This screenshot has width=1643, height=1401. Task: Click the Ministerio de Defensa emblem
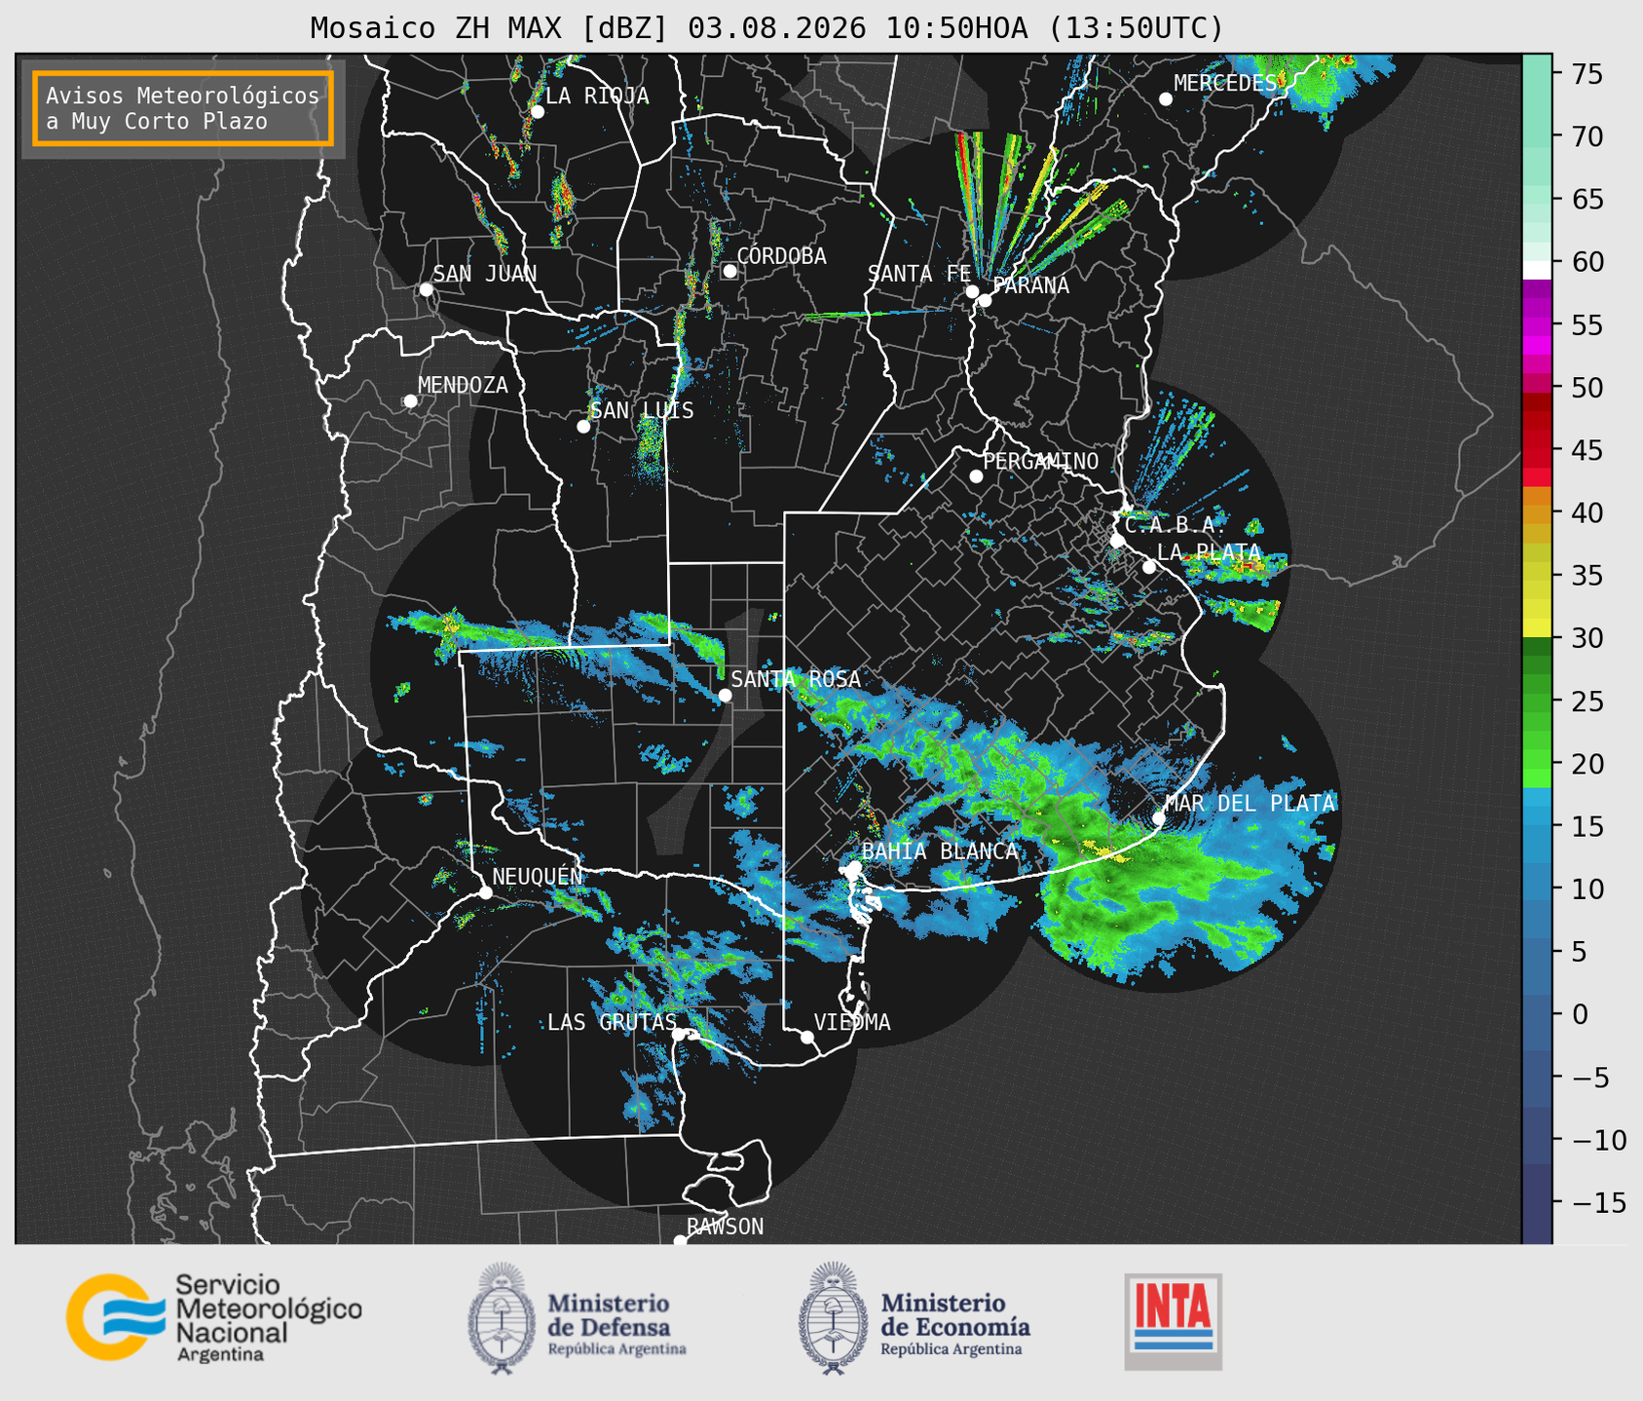[x=501, y=1318]
